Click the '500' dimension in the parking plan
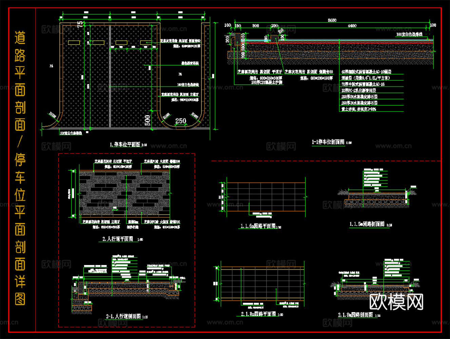 coord(148,120)
